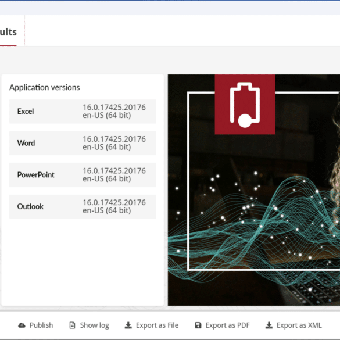This screenshot has height=340, width=340.
Task: Click the Outlook en-US (64 bit) text
Action: pyautogui.click(x=107, y=210)
